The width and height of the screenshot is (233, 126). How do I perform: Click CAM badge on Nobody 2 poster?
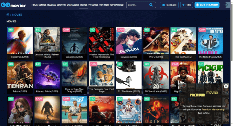(x=66, y=99)
